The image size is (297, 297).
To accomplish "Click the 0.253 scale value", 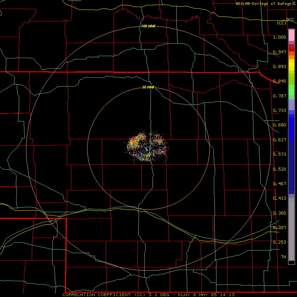I will tap(280, 242).
